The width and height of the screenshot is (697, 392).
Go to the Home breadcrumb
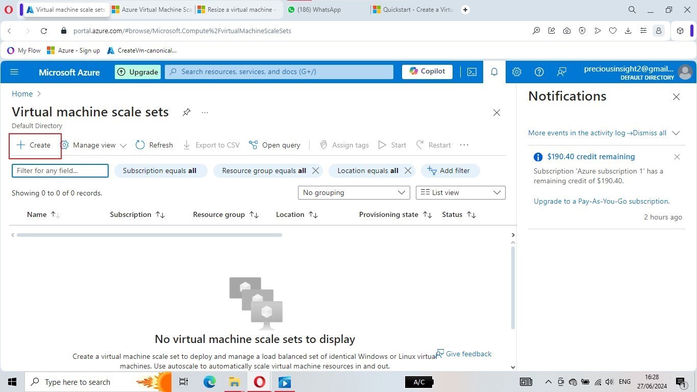pos(22,94)
